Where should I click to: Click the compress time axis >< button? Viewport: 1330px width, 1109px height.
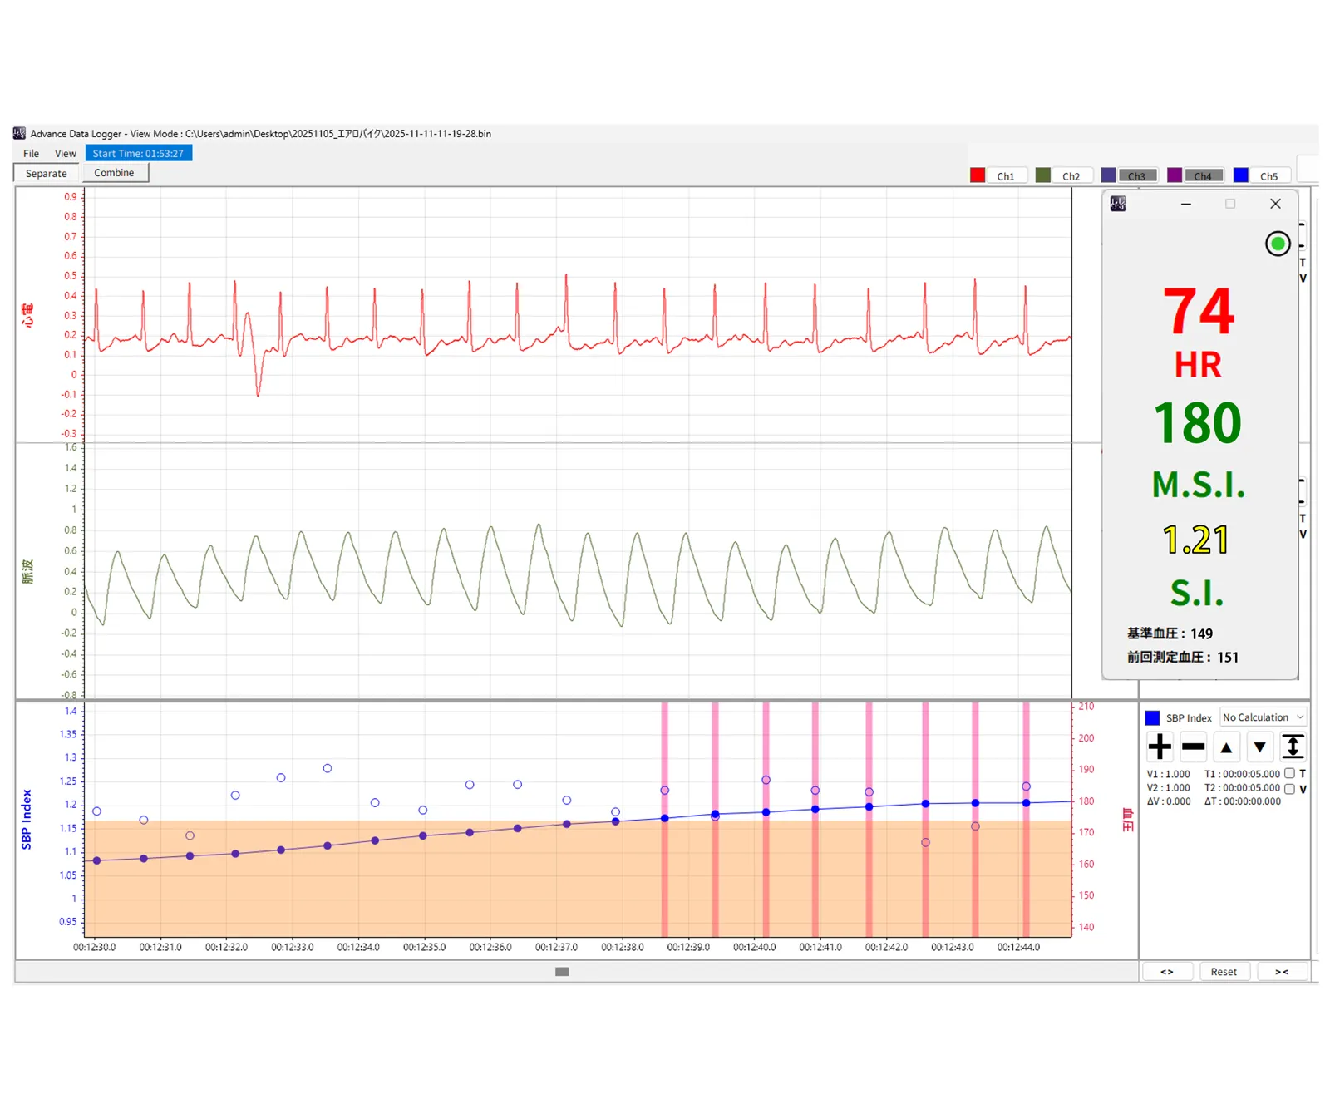[x=1282, y=971]
